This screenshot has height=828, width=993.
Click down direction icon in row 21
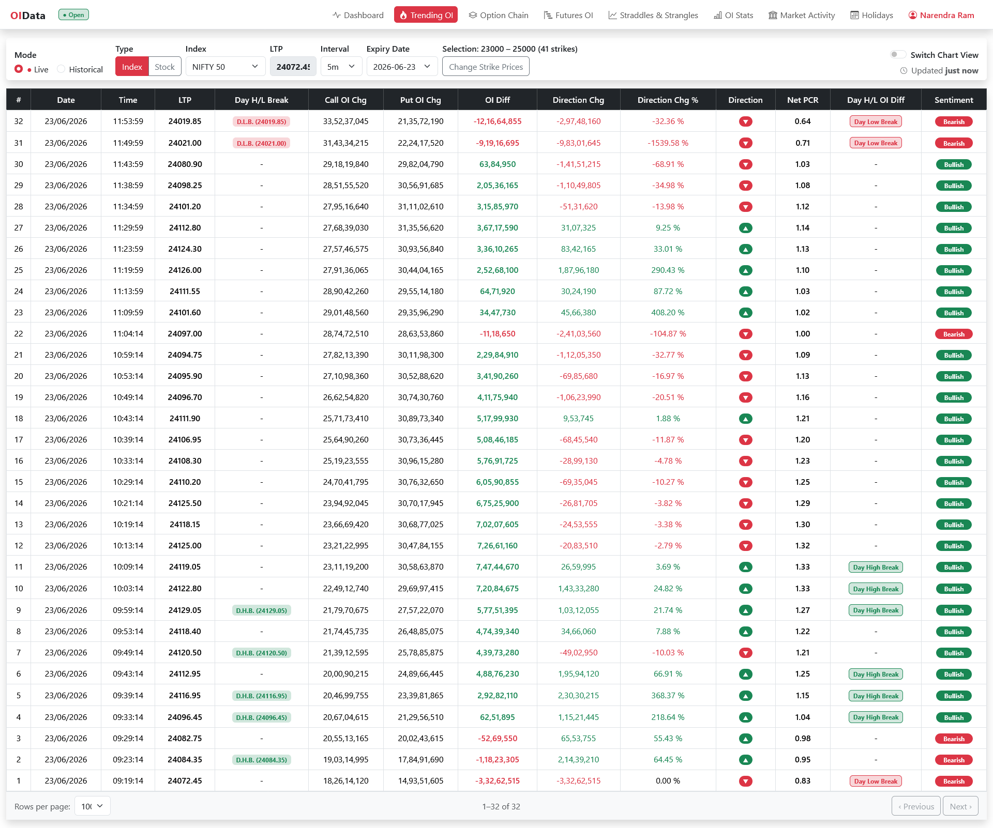pos(745,355)
